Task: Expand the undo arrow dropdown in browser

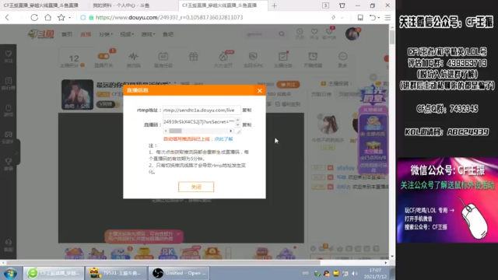Action: point(379,18)
